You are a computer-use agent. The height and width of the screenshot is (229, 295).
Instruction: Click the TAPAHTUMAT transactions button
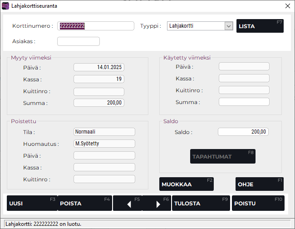tap(222, 156)
